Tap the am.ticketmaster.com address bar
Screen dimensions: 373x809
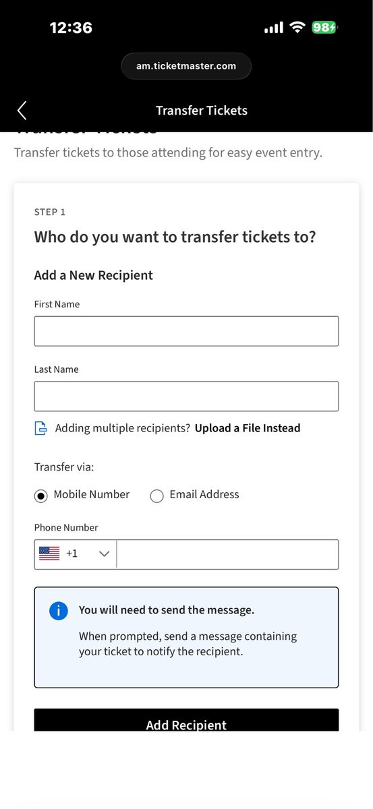pyautogui.click(x=186, y=66)
